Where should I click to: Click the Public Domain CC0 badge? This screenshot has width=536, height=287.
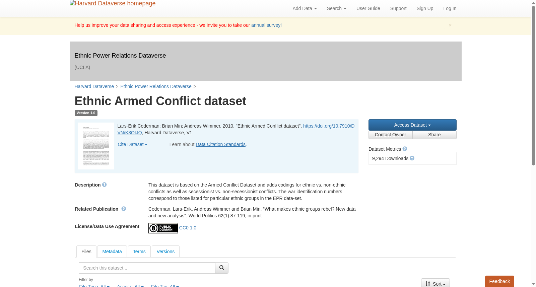(163, 228)
